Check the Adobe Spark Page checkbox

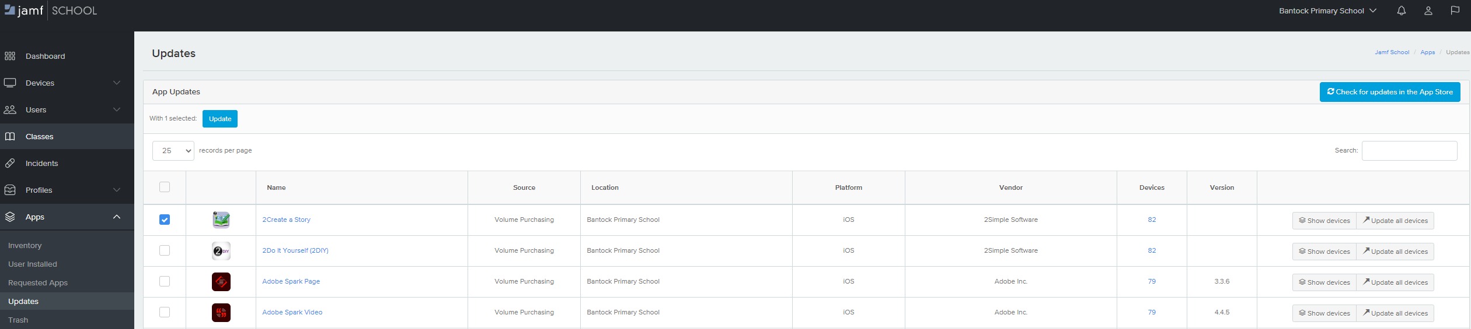coord(165,281)
